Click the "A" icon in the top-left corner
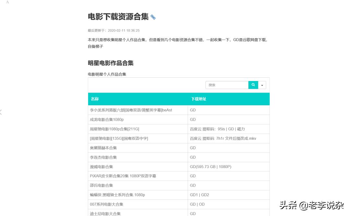The width and height of the screenshot is (350, 216). point(7,3)
